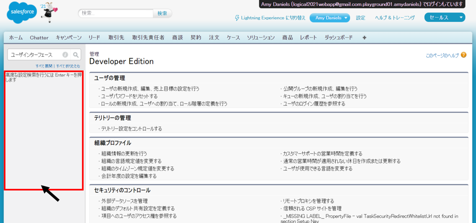This screenshot has height=223, width=476.
Task: Open the 商品 tab
Action: pos(288,38)
